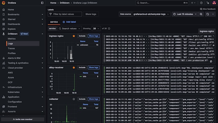Click the top Search bar
The width and height of the screenshot is (218, 123).
tap(162, 3)
